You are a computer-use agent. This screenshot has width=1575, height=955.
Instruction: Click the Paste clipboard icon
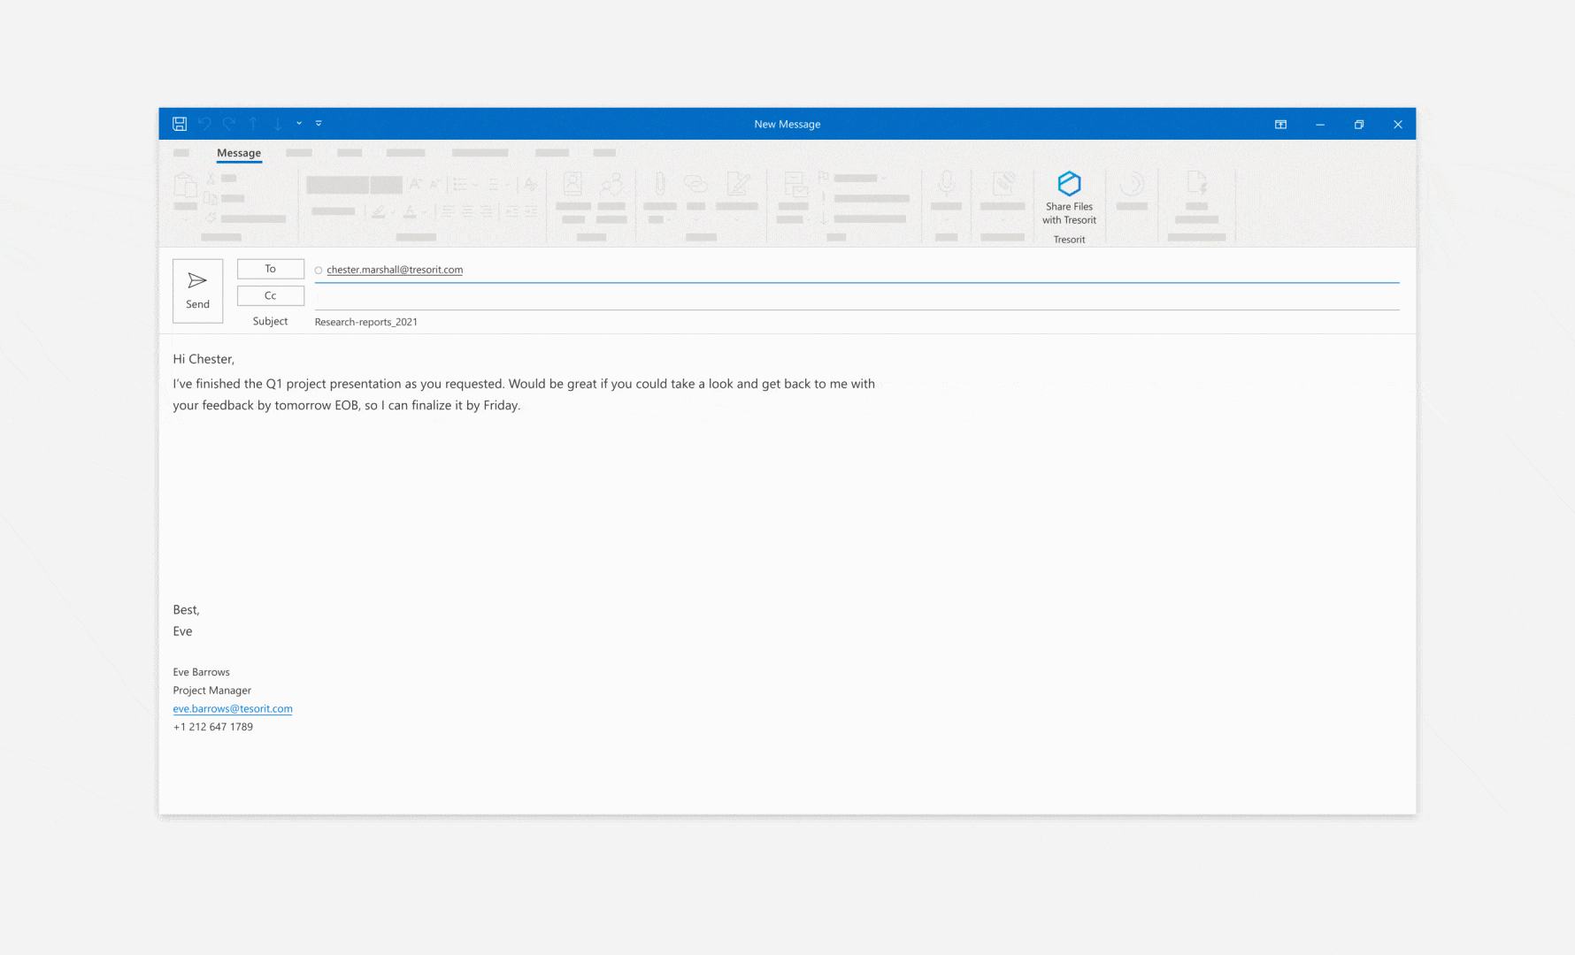click(185, 185)
